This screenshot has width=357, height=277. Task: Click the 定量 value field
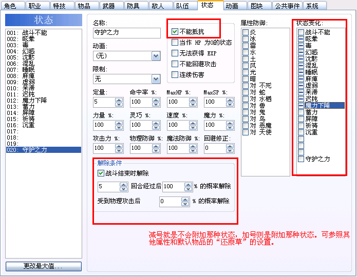tap(104, 102)
